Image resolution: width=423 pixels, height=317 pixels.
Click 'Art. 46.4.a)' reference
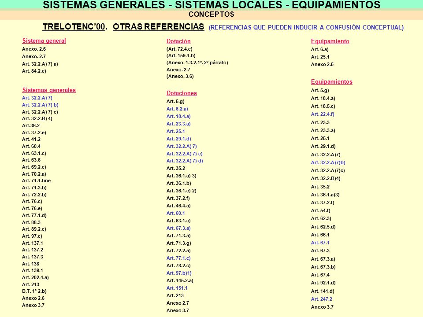pos(178,206)
